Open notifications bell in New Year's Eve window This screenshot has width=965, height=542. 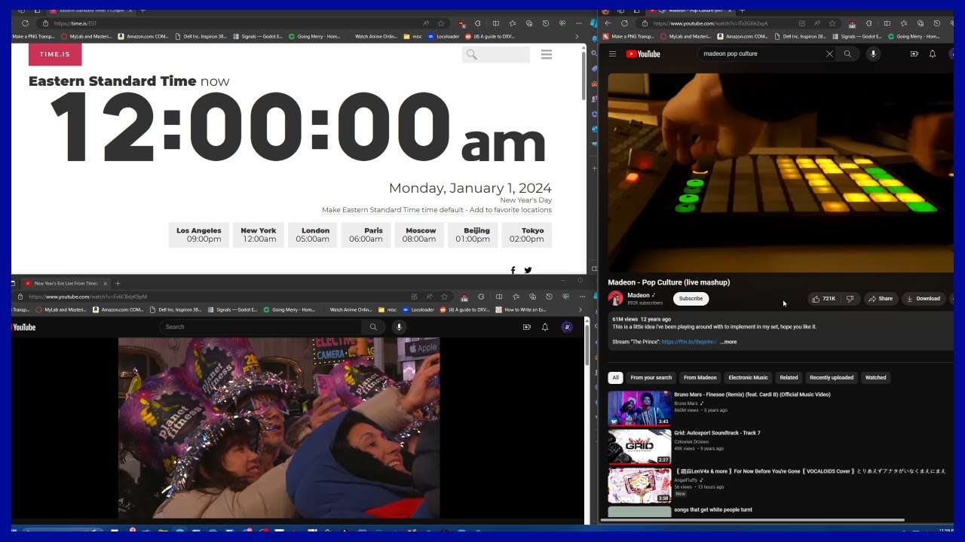(545, 327)
